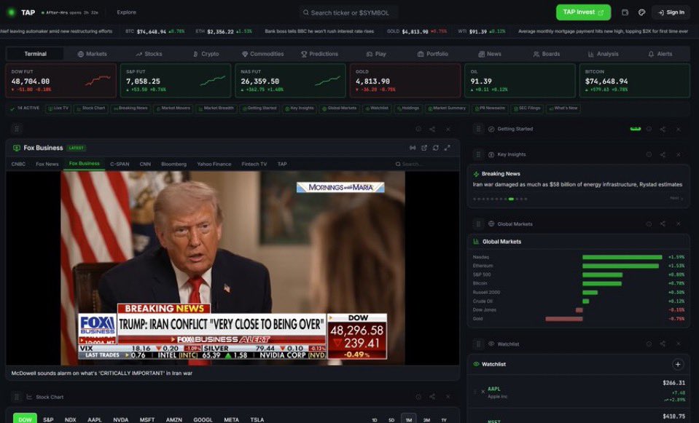Image resolution: width=699 pixels, height=423 pixels.
Task: Share the Watchlist widget
Action: [x=663, y=344]
